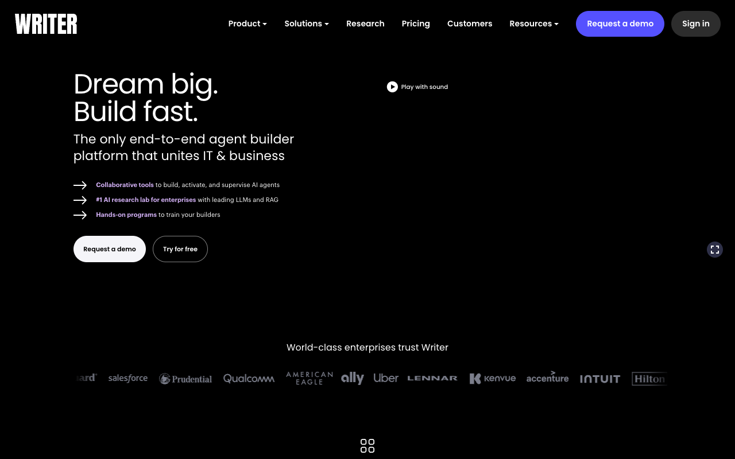Click arrow icon beside Hands-on programs
Screen dimensions: 735x459
point(80,215)
